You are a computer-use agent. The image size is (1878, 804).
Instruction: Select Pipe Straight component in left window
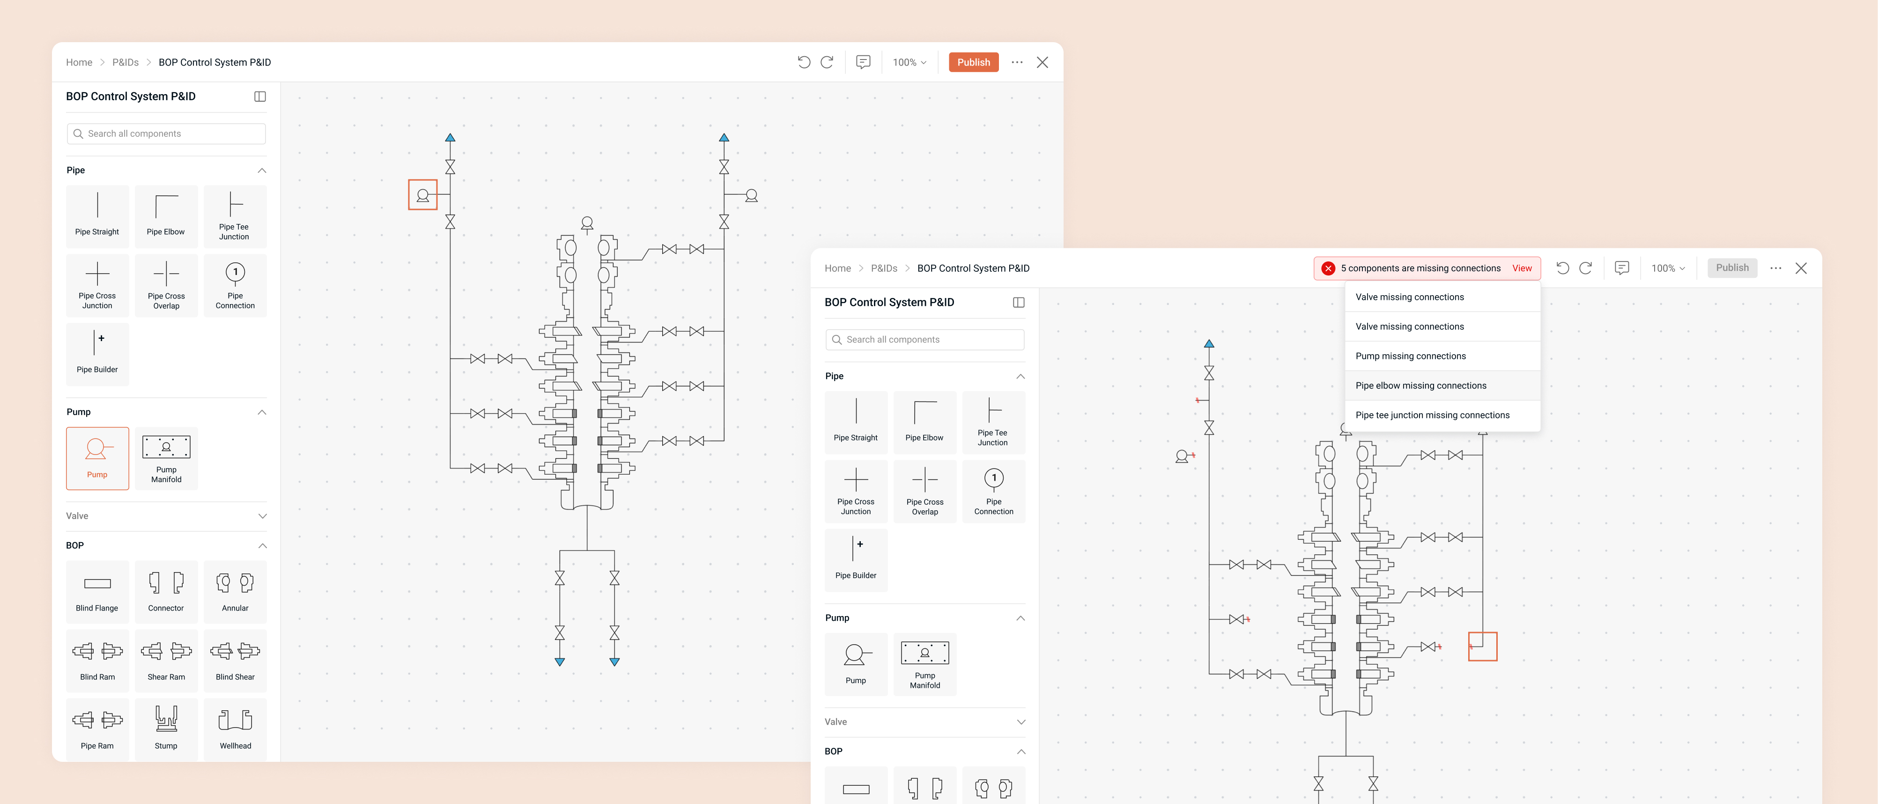coord(97,216)
